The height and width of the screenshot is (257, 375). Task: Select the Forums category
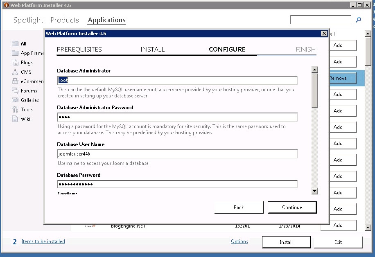tap(29, 91)
